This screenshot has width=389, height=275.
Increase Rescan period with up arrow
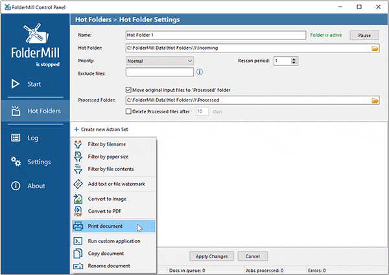(294, 59)
